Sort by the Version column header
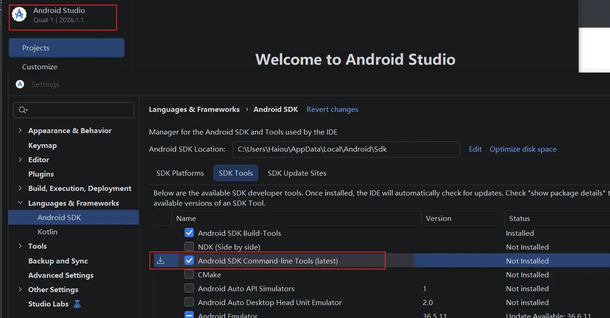This screenshot has width=610, height=318. [x=462, y=218]
